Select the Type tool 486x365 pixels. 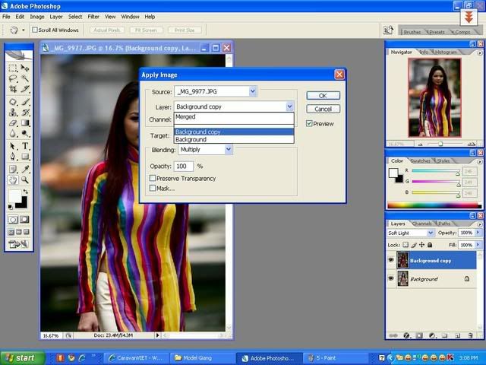tap(25, 146)
